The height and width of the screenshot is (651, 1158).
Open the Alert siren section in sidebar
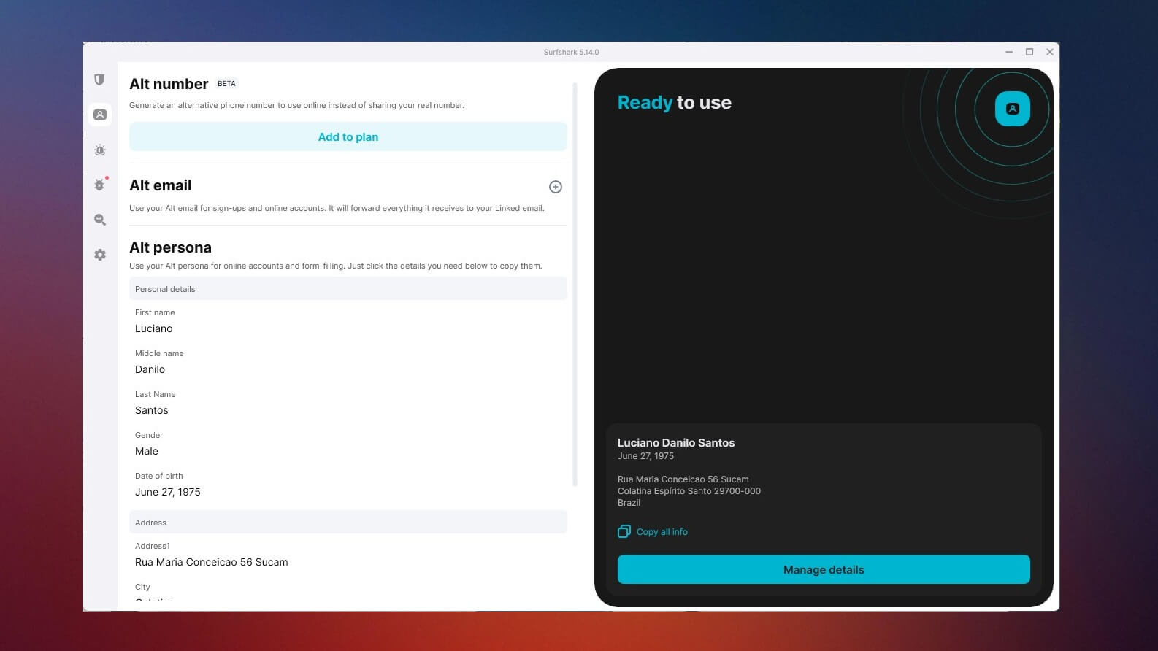tap(100, 150)
